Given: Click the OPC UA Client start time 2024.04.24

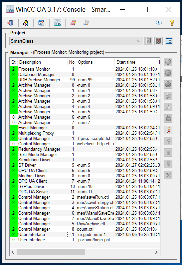Looking at the screenshot, I should coord(136,181).
